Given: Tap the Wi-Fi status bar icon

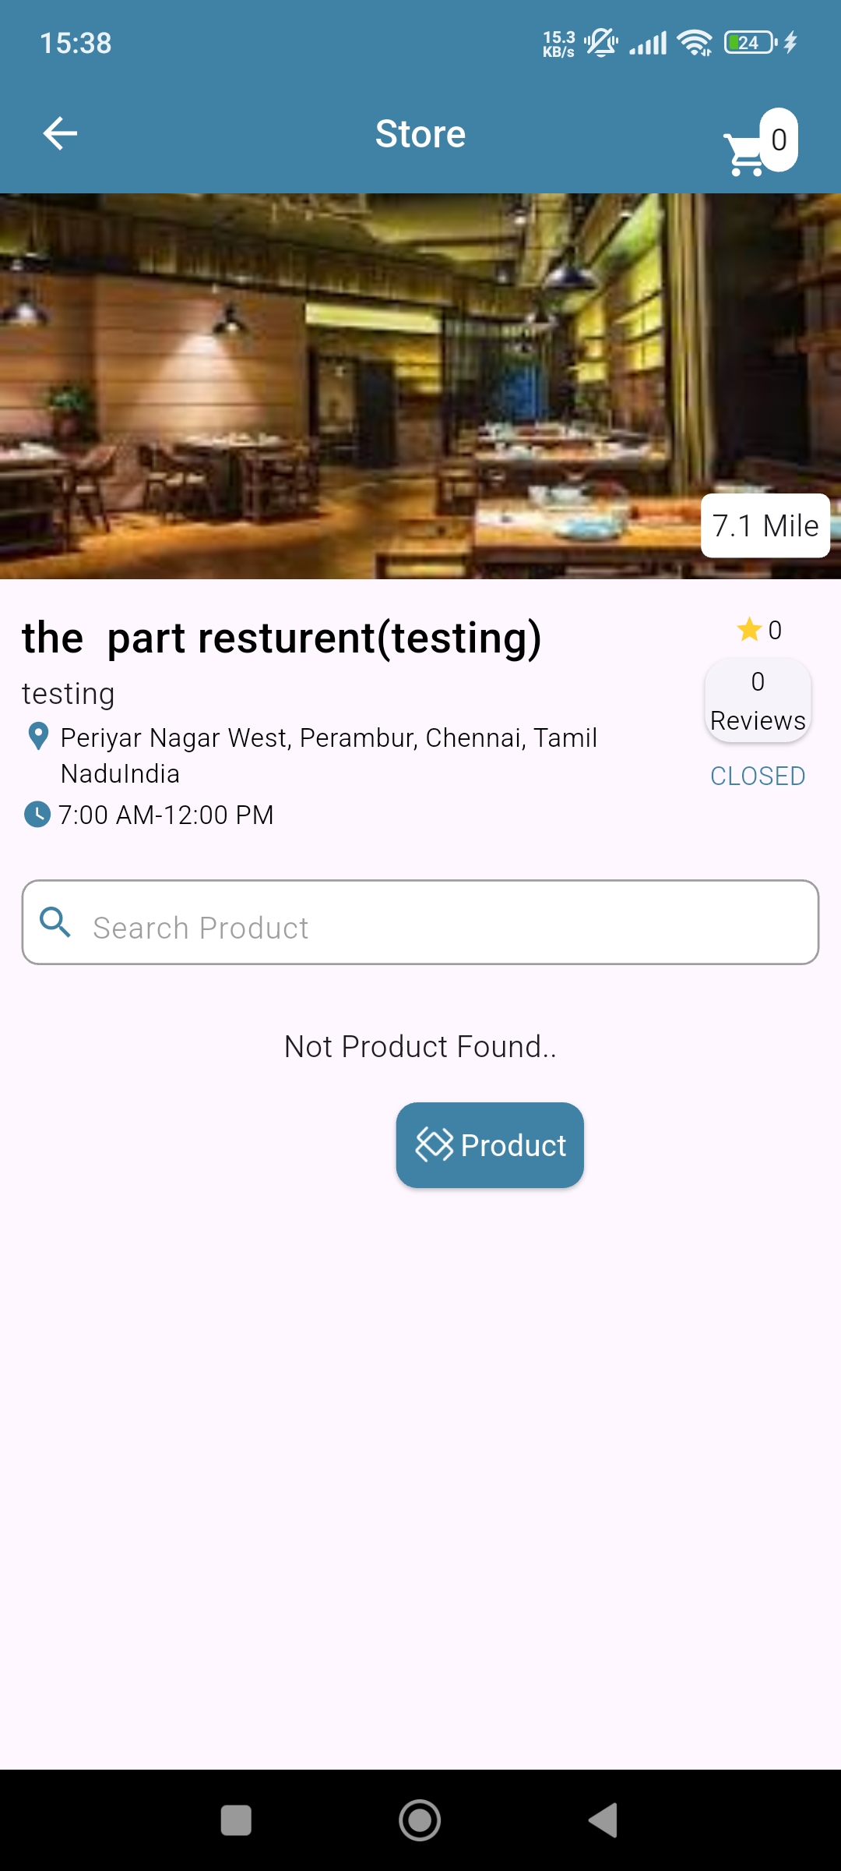Looking at the screenshot, I should 695,43.
